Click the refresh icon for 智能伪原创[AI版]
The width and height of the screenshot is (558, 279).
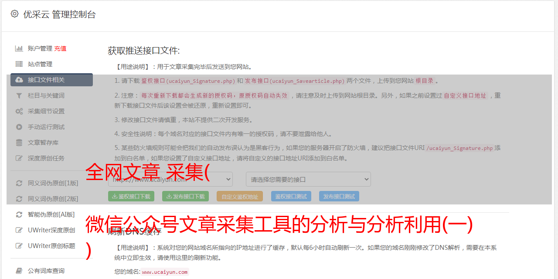coord(19,214)
